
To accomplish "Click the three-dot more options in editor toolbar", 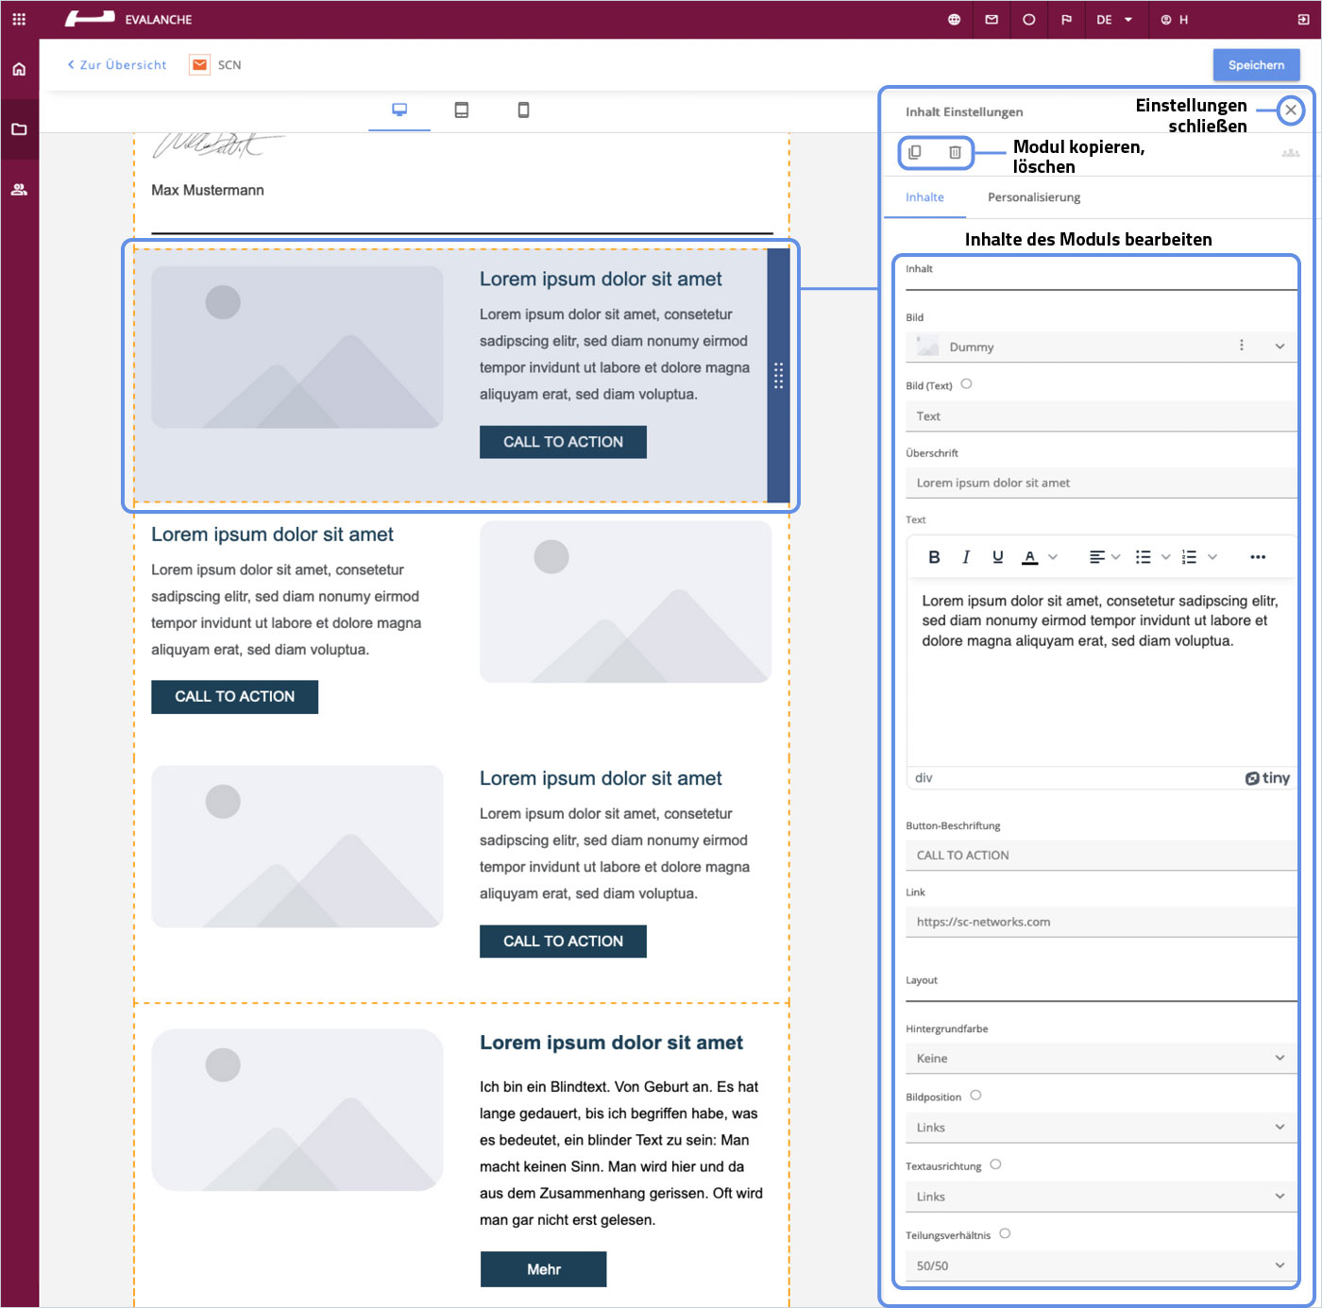I will tap(1257, 557).
